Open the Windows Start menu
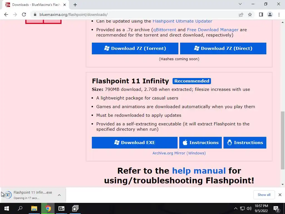285x214 pixels. point(7,208)
